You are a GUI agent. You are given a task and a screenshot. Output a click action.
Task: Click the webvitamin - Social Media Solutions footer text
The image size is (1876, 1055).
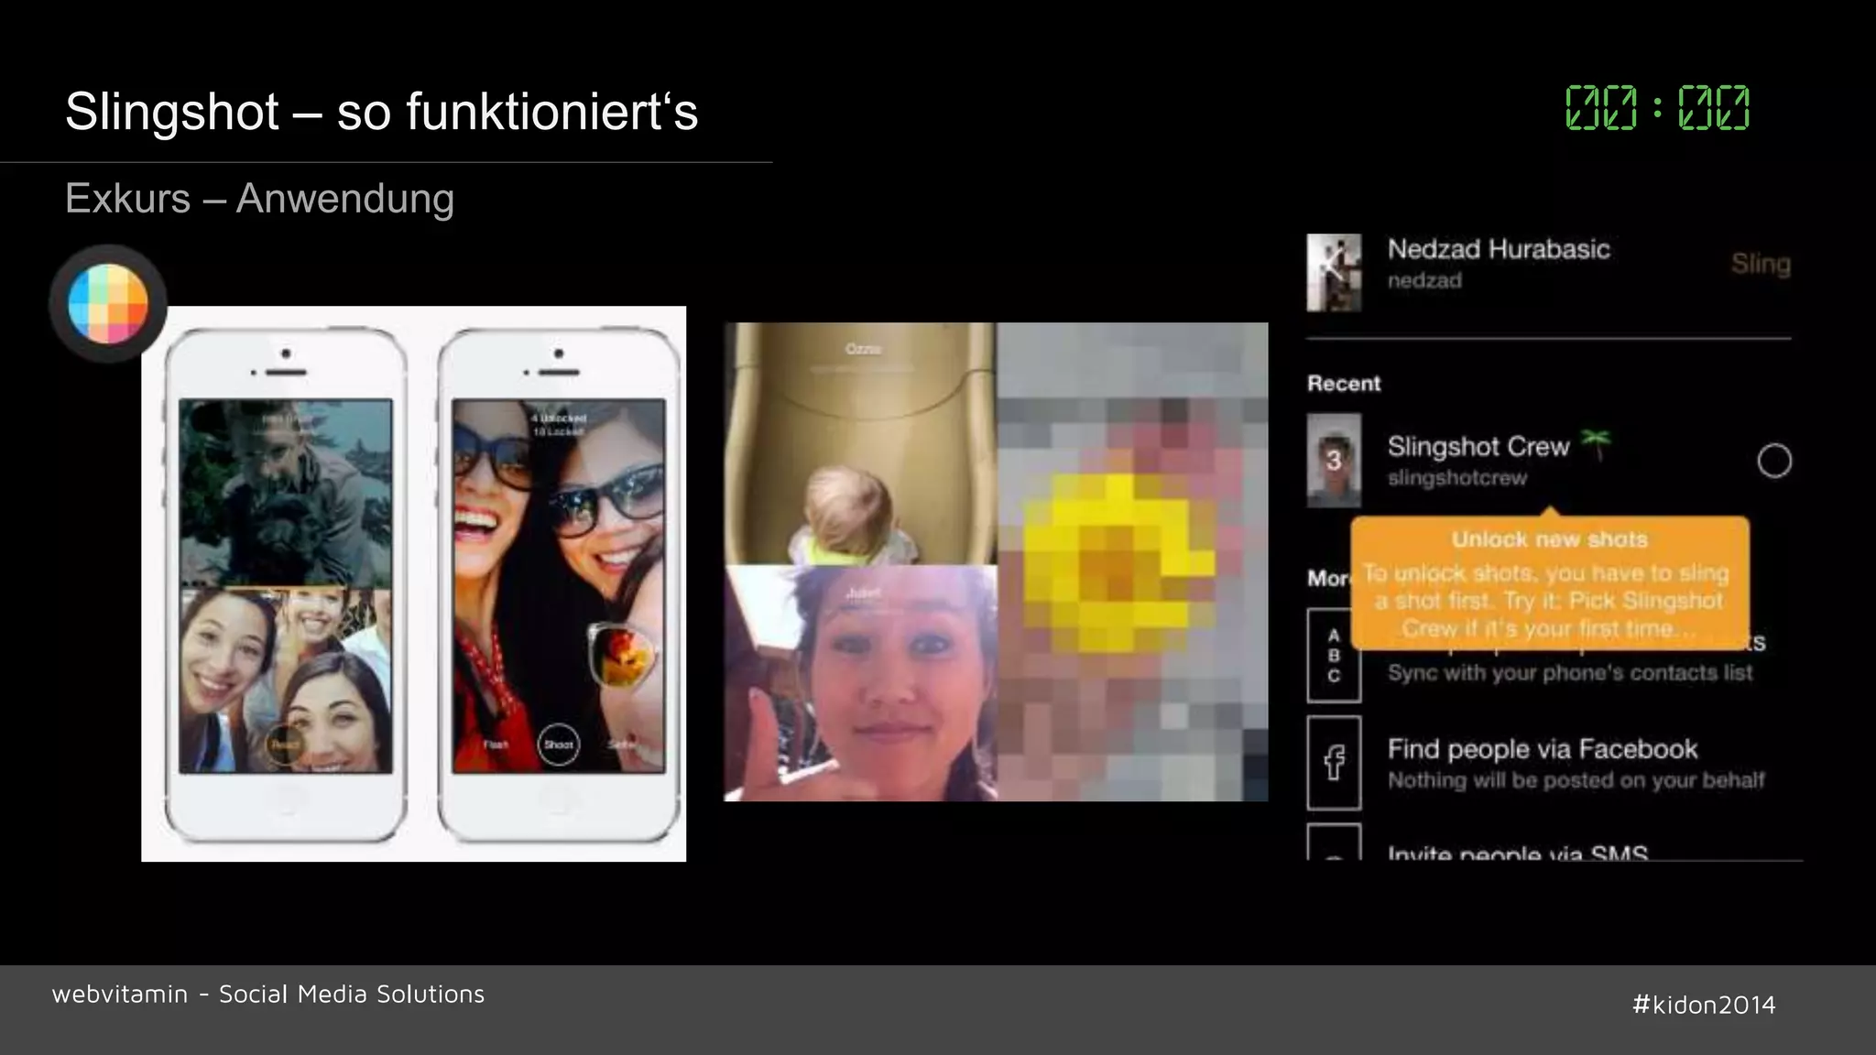click(x=268, y=994)
